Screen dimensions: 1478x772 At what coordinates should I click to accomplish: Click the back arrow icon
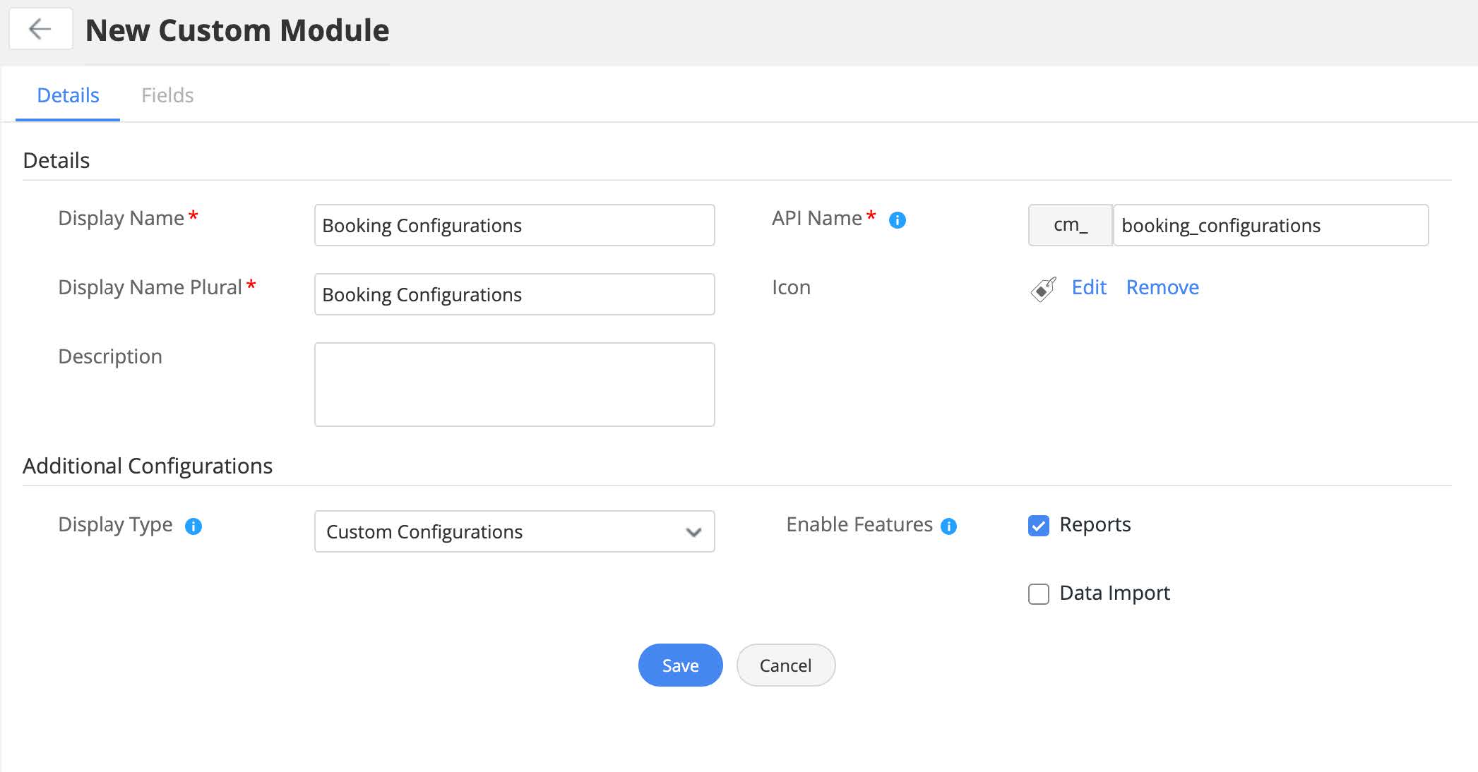tap(40, 29)
